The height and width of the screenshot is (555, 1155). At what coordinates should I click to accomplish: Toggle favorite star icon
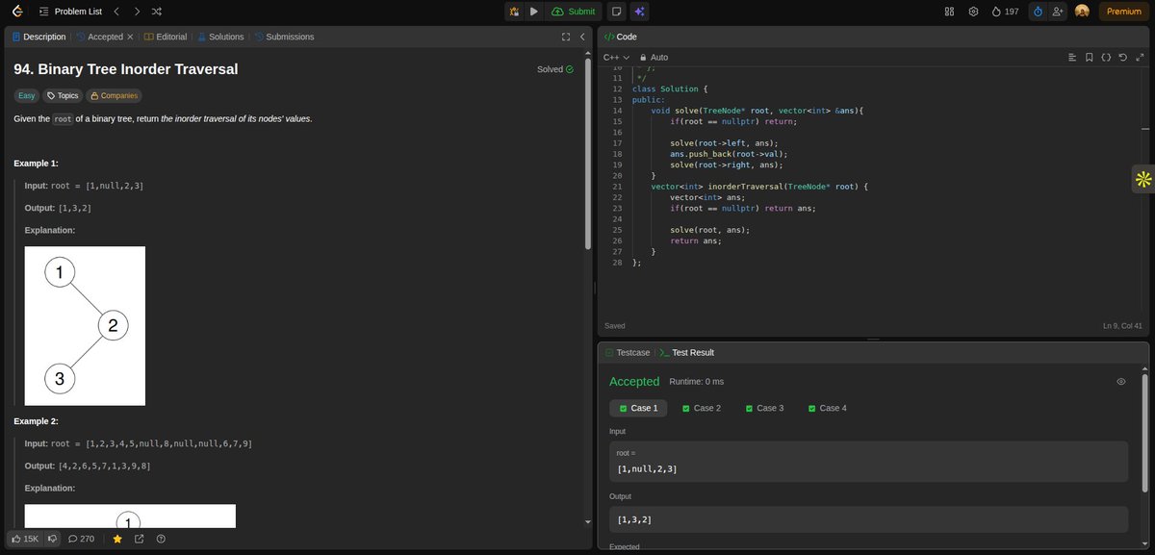point(117,539)
